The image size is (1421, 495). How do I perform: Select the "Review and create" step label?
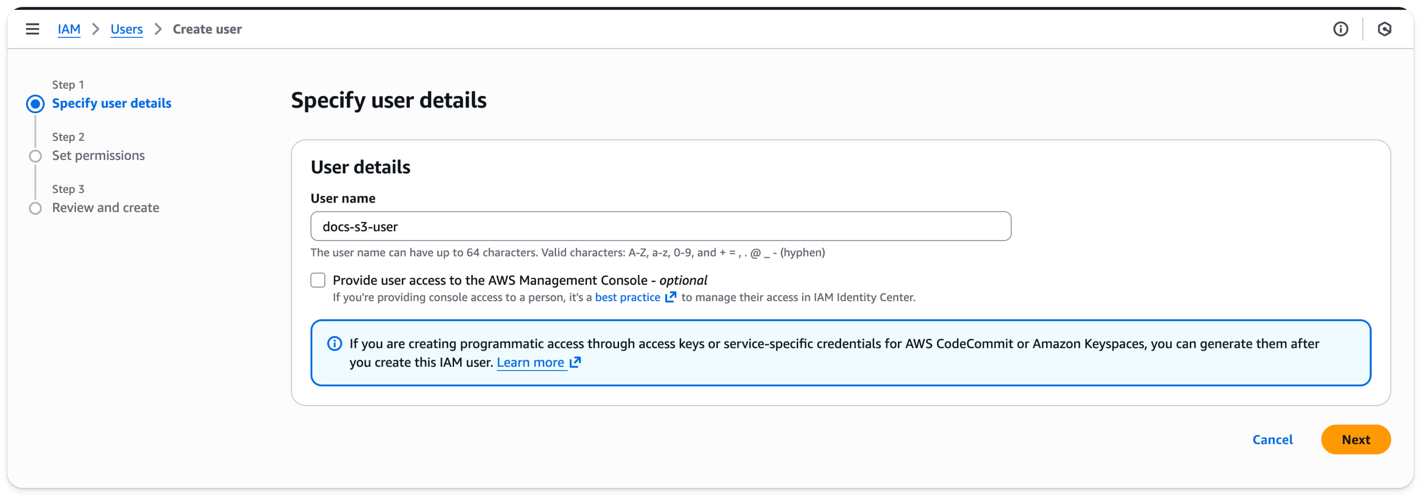tap(105, 208)
